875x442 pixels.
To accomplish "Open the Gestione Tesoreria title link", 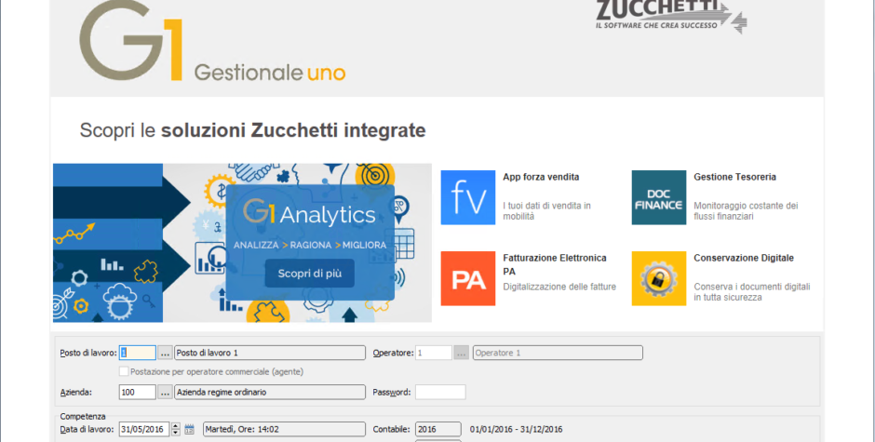I will [734, 177].
